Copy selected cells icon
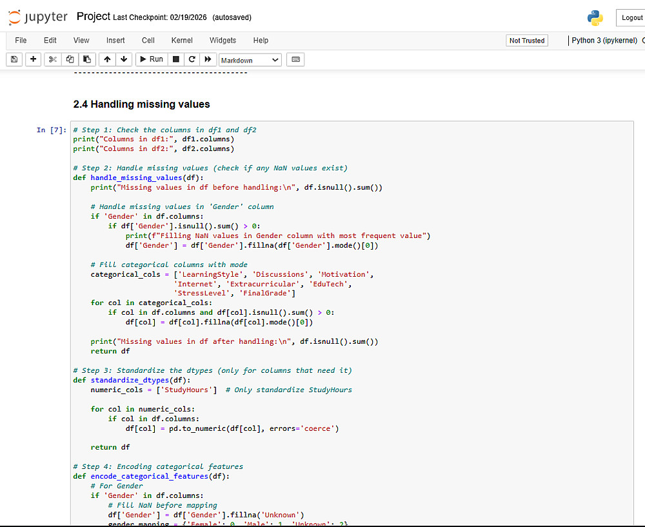645x527 pixels. (70, 59)
